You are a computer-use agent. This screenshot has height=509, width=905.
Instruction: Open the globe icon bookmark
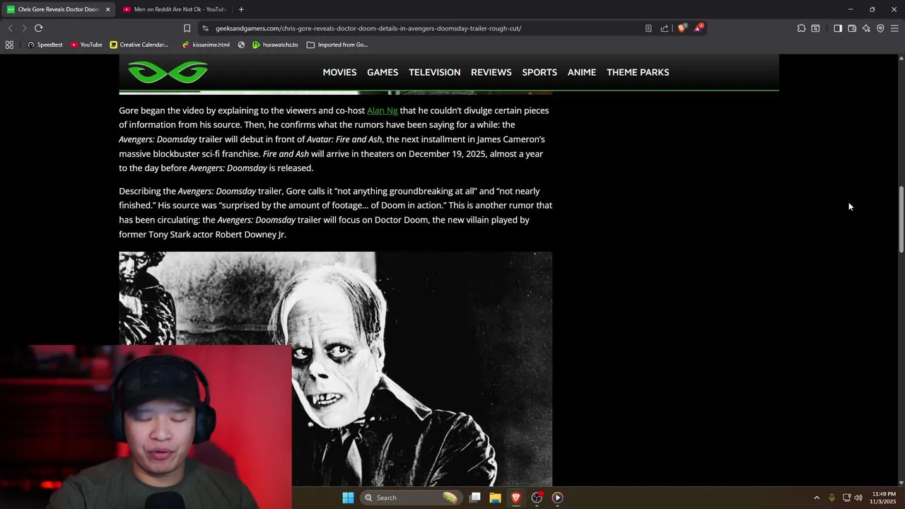click(x=241, y=45)
